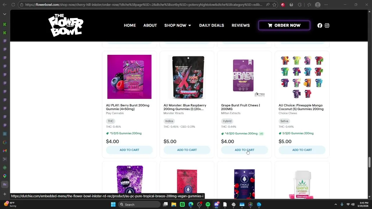Go back to the previous page
This screenshot has height=209, width=372.
5,5
